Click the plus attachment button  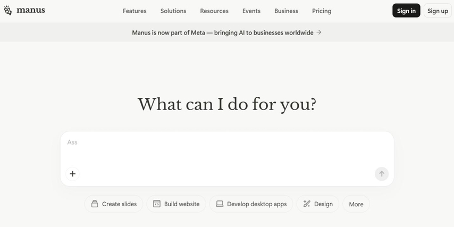coord(72,174)
